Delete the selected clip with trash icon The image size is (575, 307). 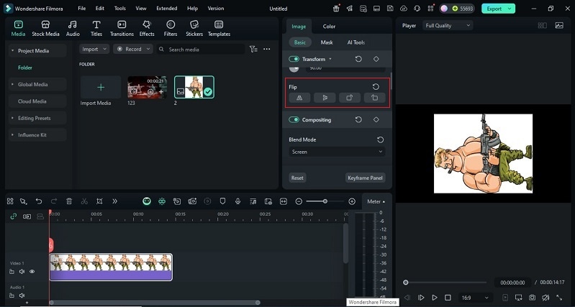[69, 201]
